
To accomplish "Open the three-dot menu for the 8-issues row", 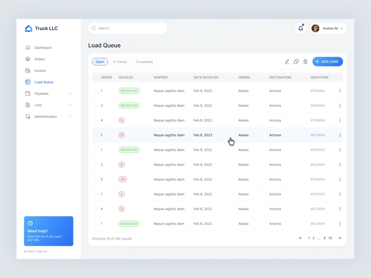I will (x=340, y=165).
